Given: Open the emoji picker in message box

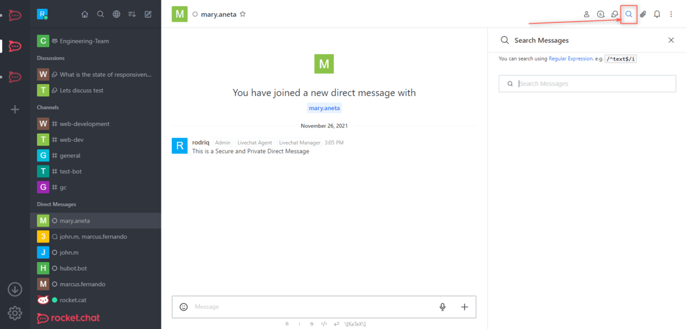Looking at the screenshot, I should point(184,307).
